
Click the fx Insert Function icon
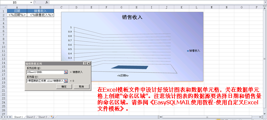click(47, 2)
